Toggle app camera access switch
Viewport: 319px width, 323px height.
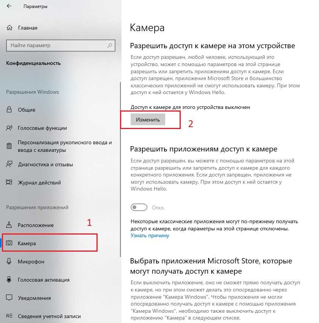click(x=139, y=207)
